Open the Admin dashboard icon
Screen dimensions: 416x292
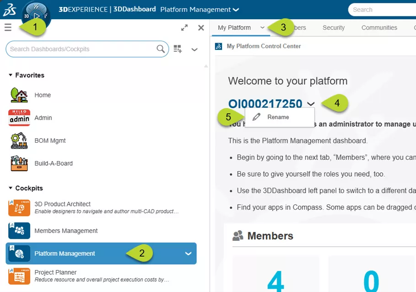(x=19, y=118)
